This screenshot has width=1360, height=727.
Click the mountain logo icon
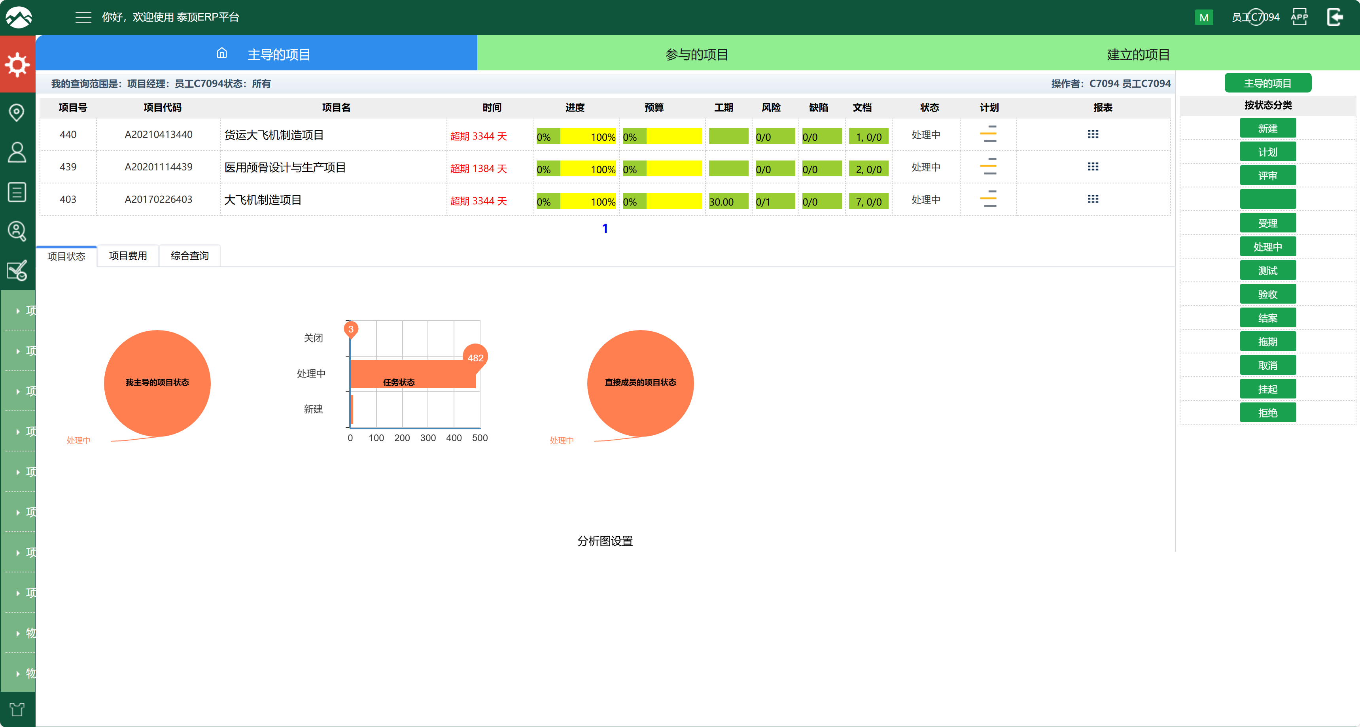tap(19, 17)
